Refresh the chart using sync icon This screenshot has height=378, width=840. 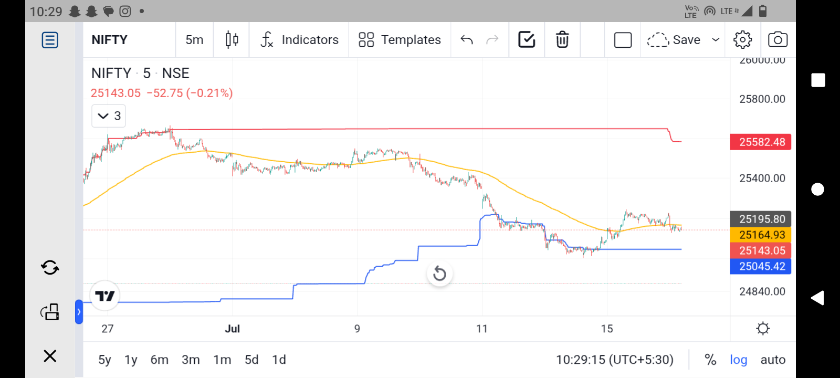coord(50,268)
